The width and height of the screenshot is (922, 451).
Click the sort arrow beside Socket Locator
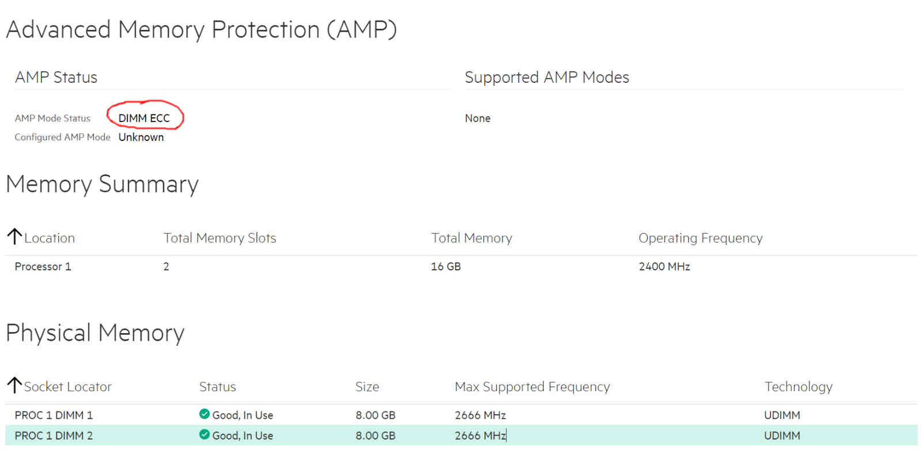coord(14,385)
